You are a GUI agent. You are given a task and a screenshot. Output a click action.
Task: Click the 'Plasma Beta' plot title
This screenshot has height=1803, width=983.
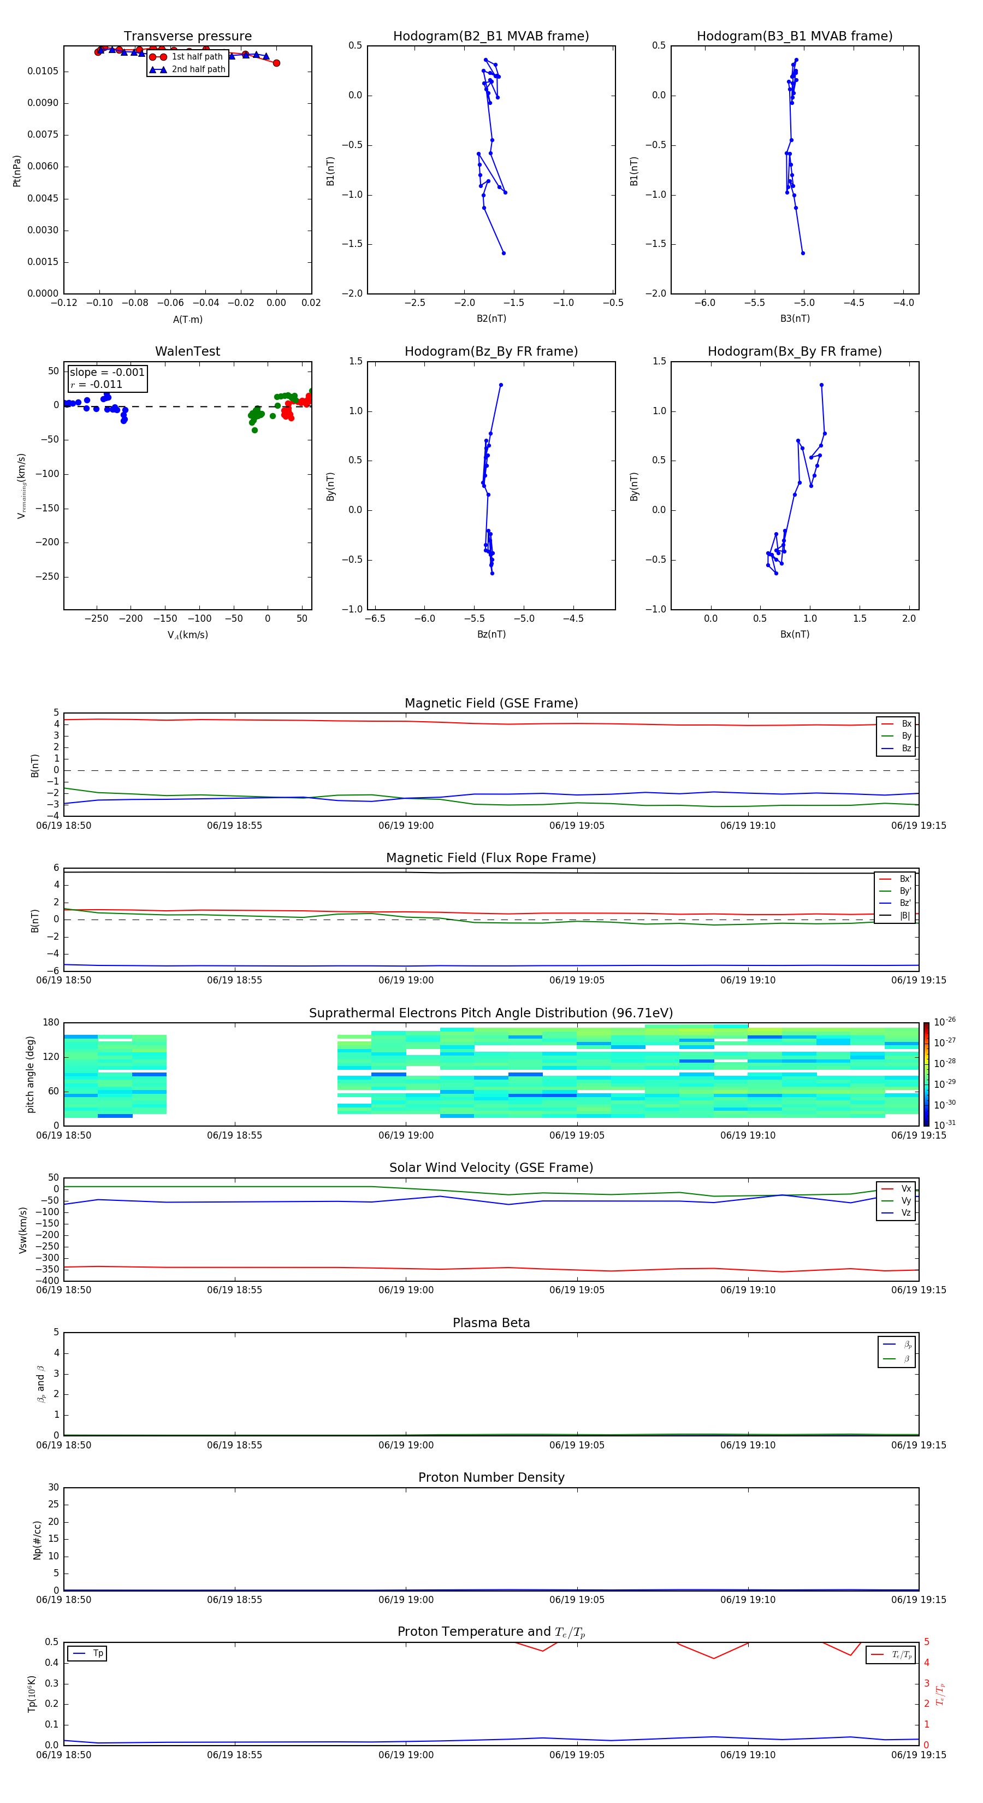tap(491, 1323)
